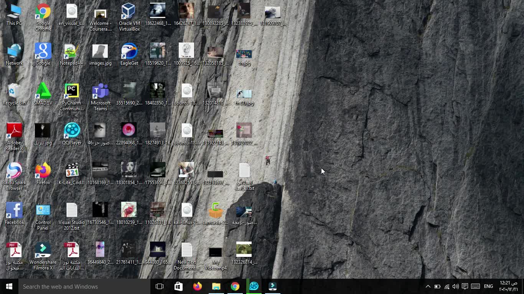This screenshot has height=294, width=524.
Task: Show hidden system tray icons
Action: coord(428,286)
